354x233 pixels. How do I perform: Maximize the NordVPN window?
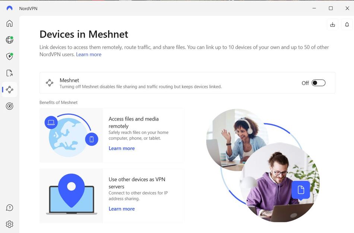(331, 8)
